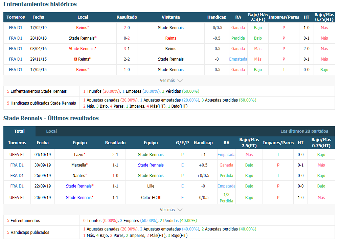Click Impares/Pares header in historical table
The image size is (341, 242).
pyautogui.click(x=284, y=17)
